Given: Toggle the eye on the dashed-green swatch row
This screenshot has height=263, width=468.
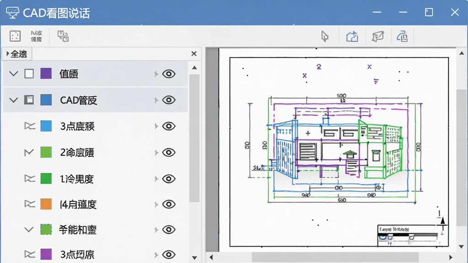Looking at the screenshot, I should (x=169, y=230).
